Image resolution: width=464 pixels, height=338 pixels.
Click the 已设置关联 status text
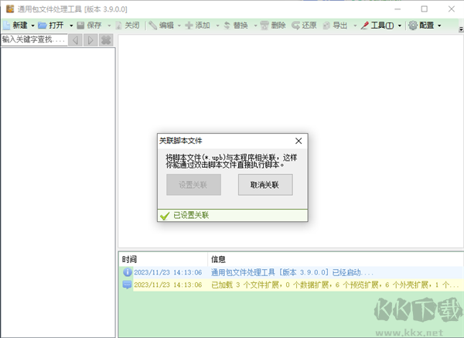[191, 215]
